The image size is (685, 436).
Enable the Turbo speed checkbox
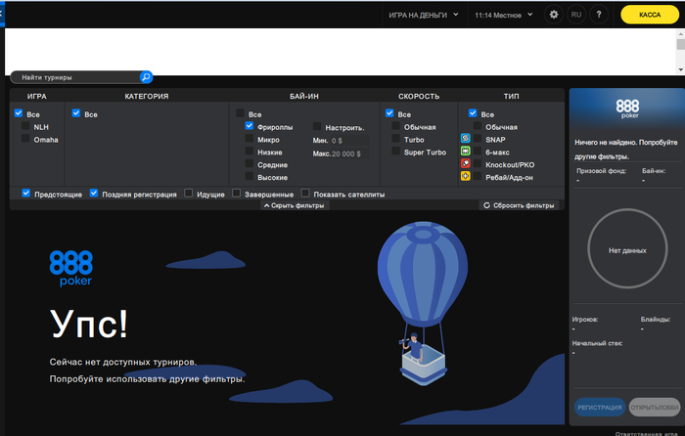tap(395, 139)
